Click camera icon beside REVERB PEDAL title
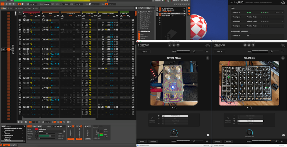 pyautogui.click(x=207, y=58)
